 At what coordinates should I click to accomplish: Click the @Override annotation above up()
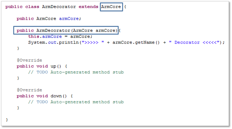[29, 60]
